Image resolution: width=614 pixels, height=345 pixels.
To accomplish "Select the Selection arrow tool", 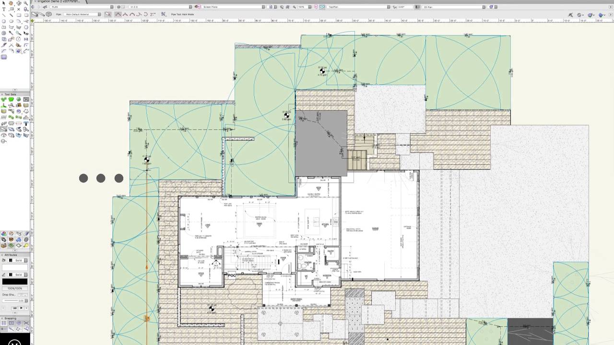I will click(x=4, y=3).
